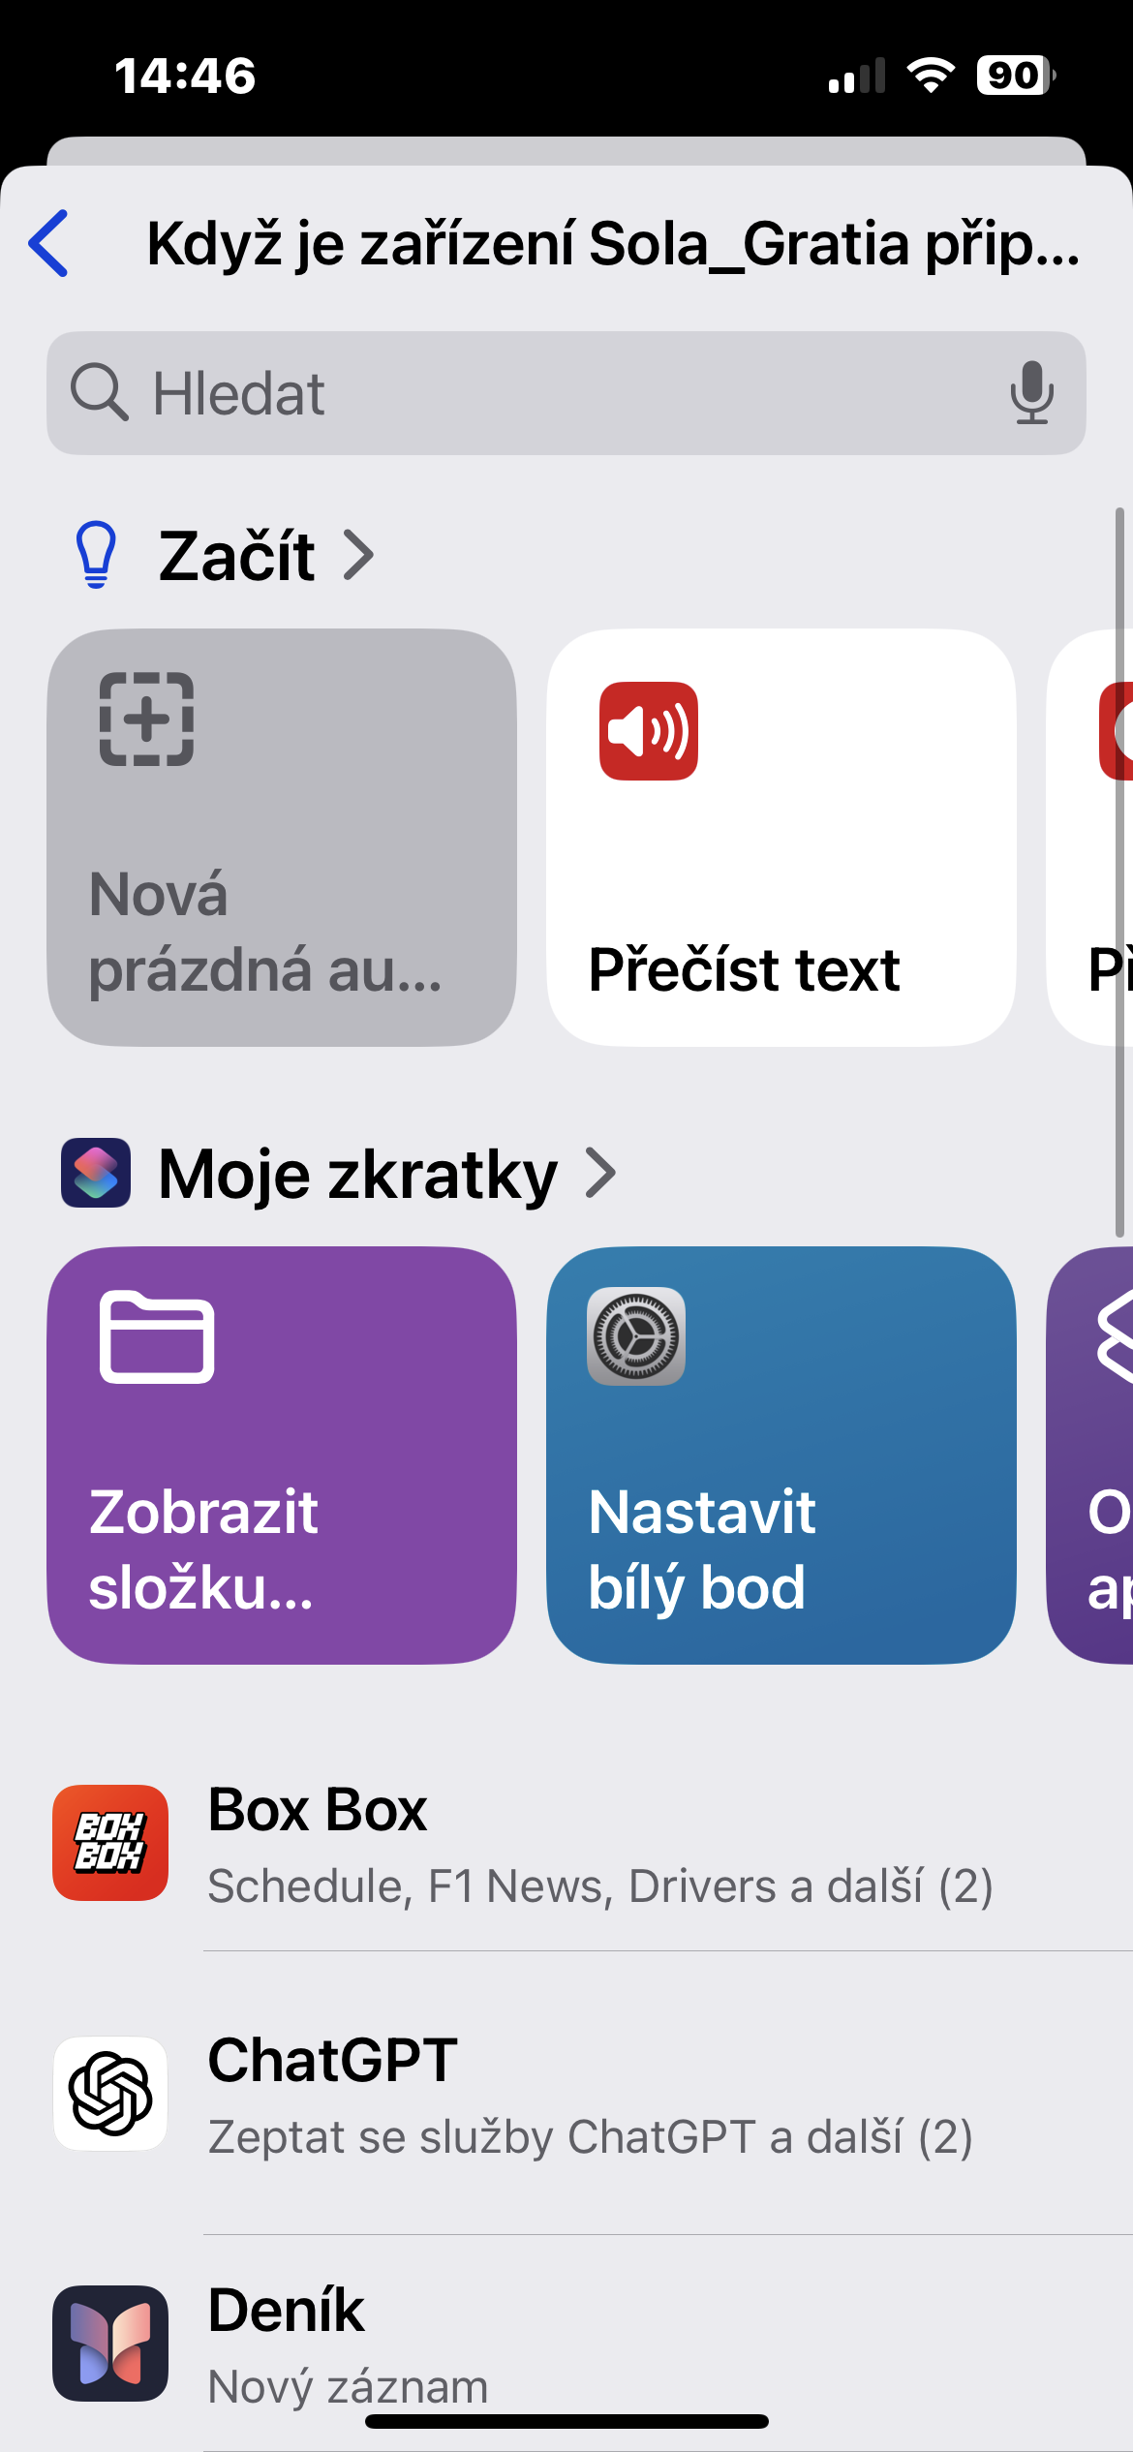Click the Hledat search field

pyautogui.click(x=566, y=393)
